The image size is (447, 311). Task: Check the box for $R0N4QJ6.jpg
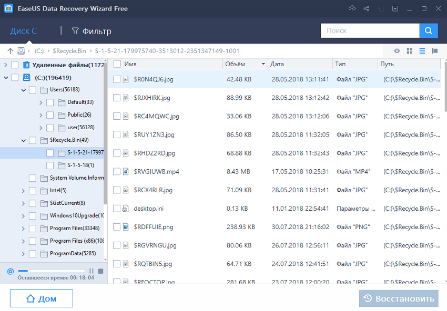pyautogui.click(x=117, y=79)
